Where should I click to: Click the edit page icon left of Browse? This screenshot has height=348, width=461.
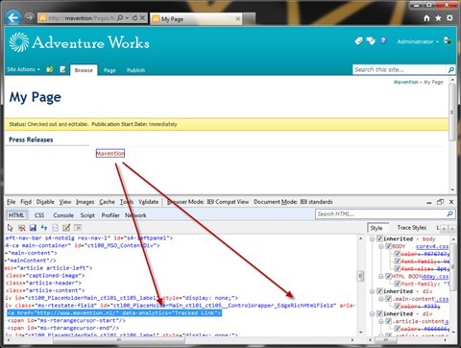click(x=62, y=69)
